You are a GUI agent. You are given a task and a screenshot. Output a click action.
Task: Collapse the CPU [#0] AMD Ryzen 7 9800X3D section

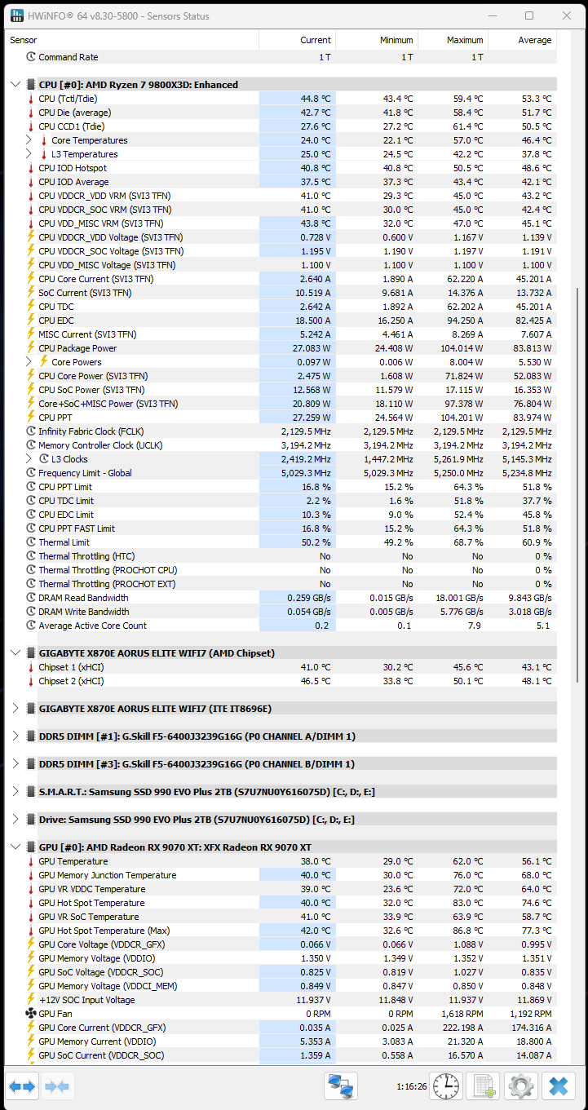[15, 85]
